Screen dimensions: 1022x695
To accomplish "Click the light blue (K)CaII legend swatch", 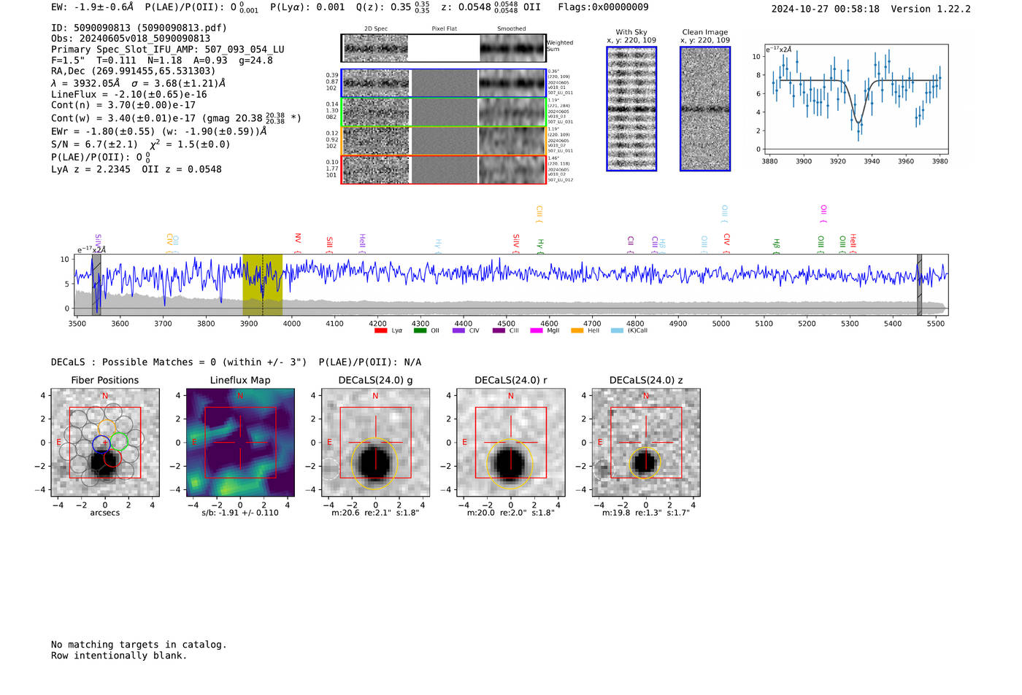I will click(617, 330).
